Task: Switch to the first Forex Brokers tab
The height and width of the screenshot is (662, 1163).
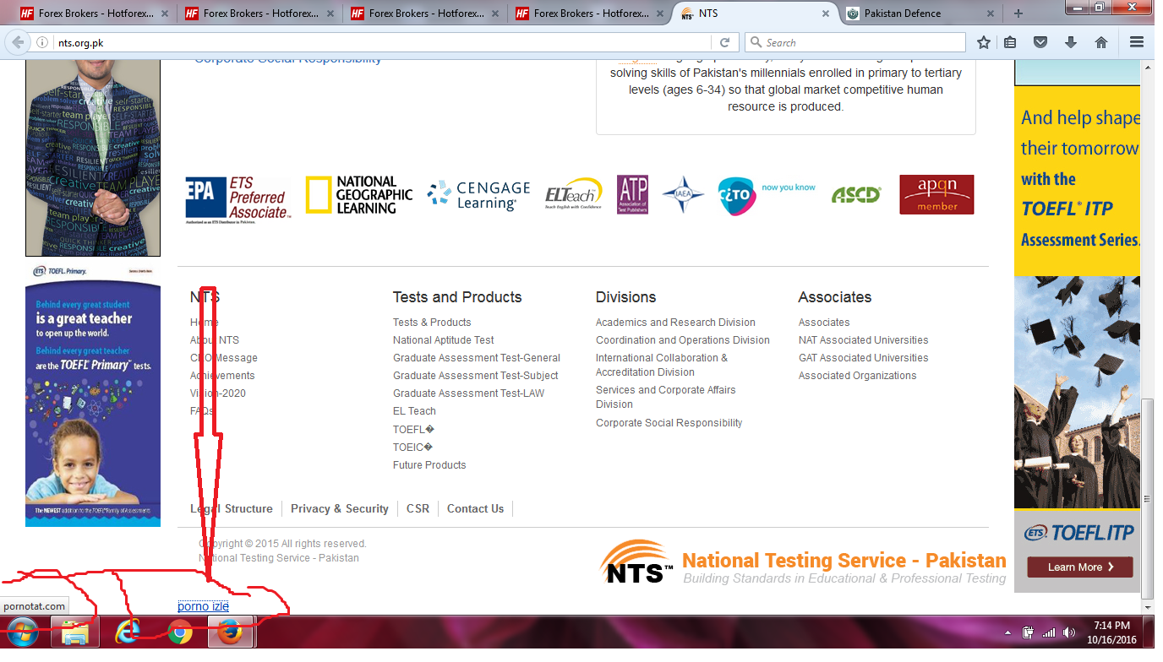Action: (x=91, y=14)
